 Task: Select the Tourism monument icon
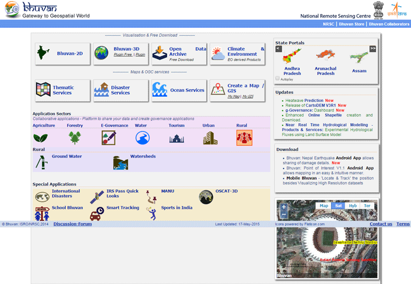pyautogui.click(x=176, y=138)
